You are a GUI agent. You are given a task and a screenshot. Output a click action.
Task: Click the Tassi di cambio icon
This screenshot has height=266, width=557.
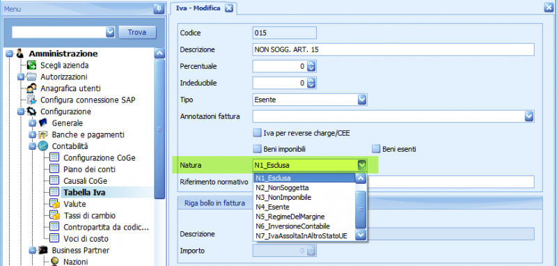coord(54,215)
